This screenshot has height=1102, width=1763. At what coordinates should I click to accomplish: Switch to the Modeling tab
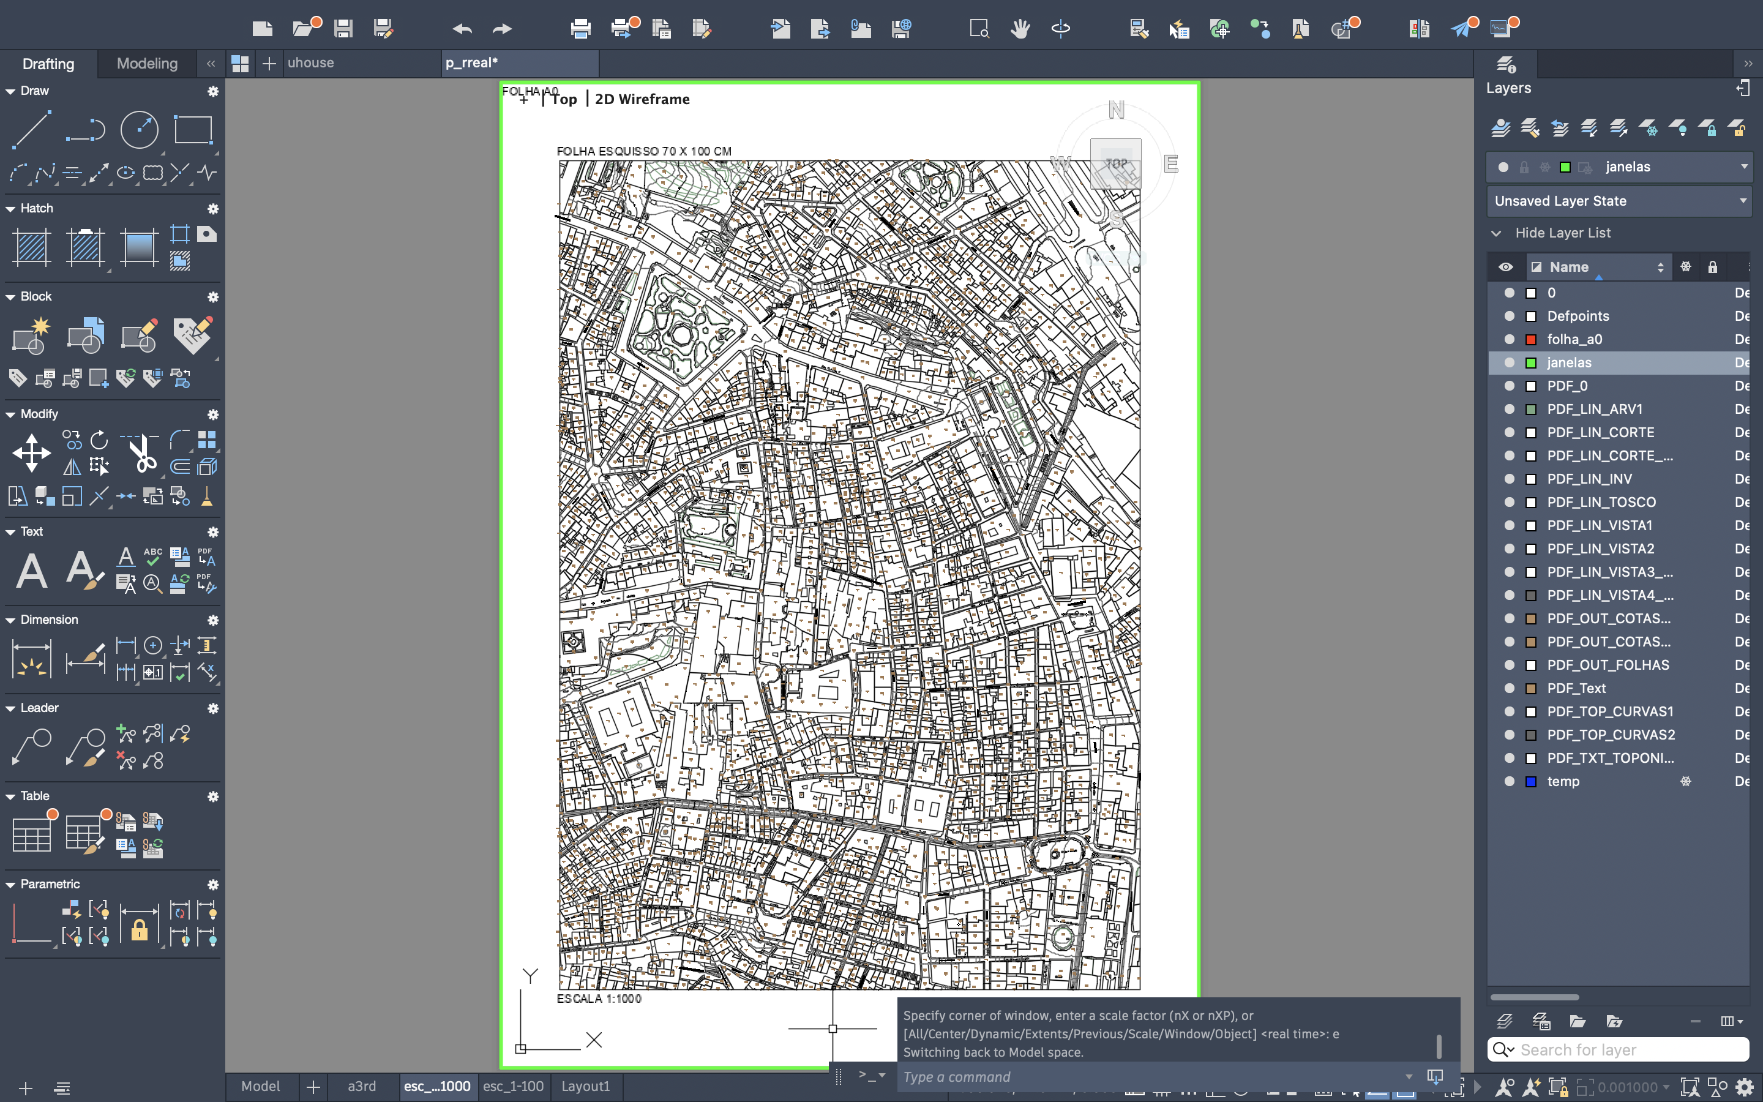147,64
